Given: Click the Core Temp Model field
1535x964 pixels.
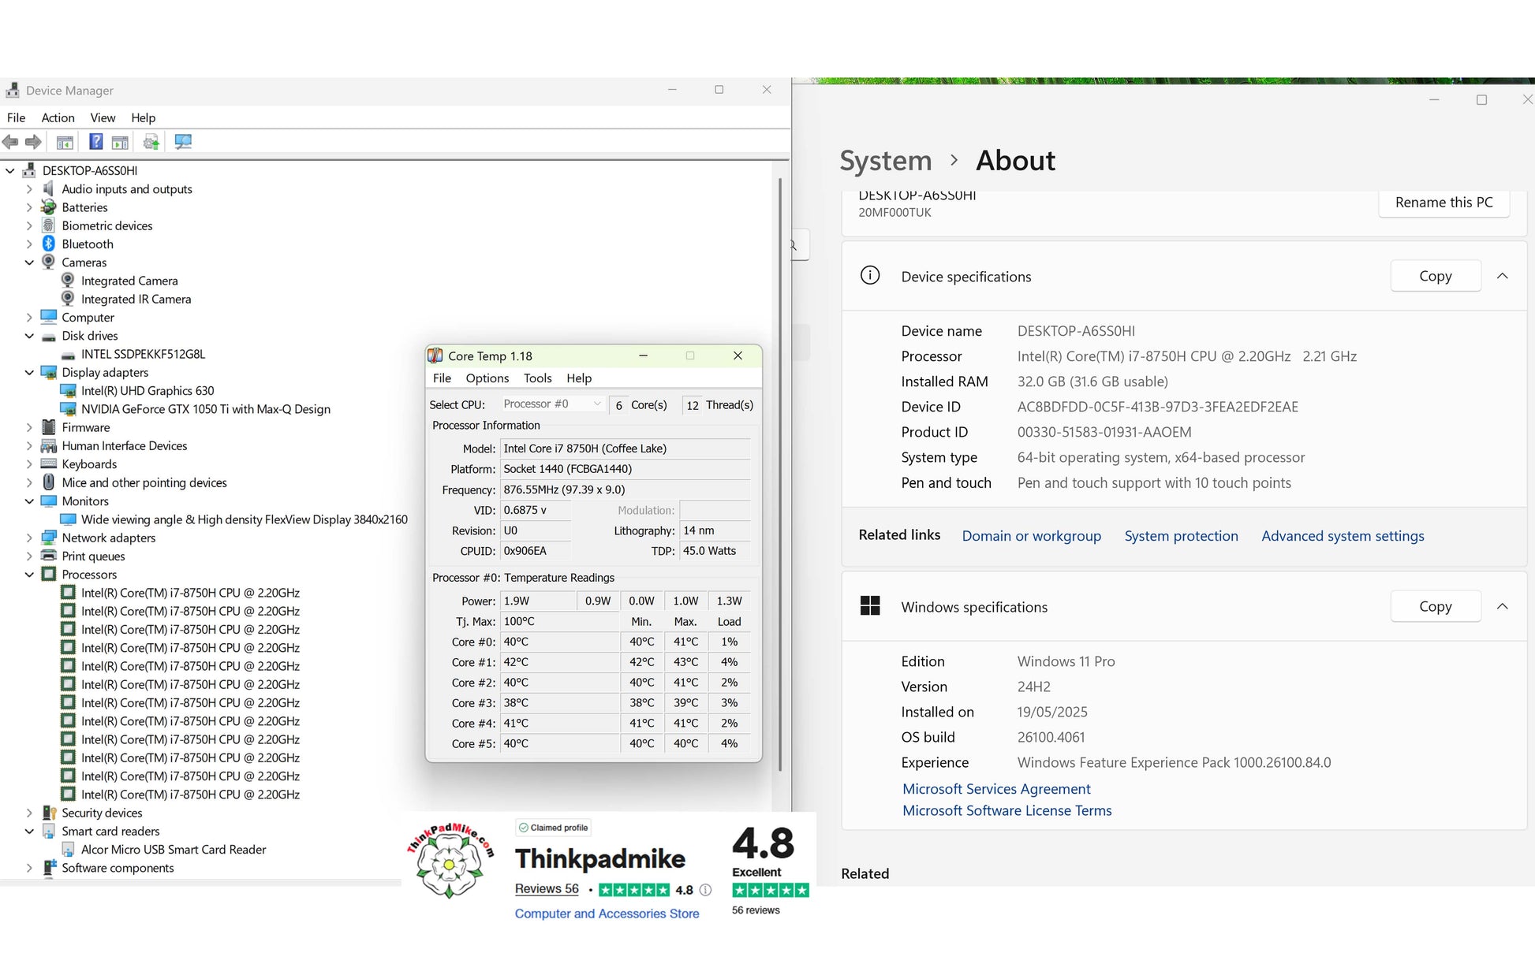Looking at the screenshot, I should (x=626, y=449).
